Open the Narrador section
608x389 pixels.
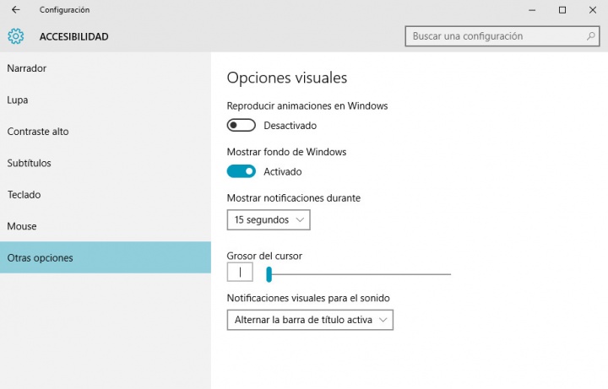coord(106,68)
